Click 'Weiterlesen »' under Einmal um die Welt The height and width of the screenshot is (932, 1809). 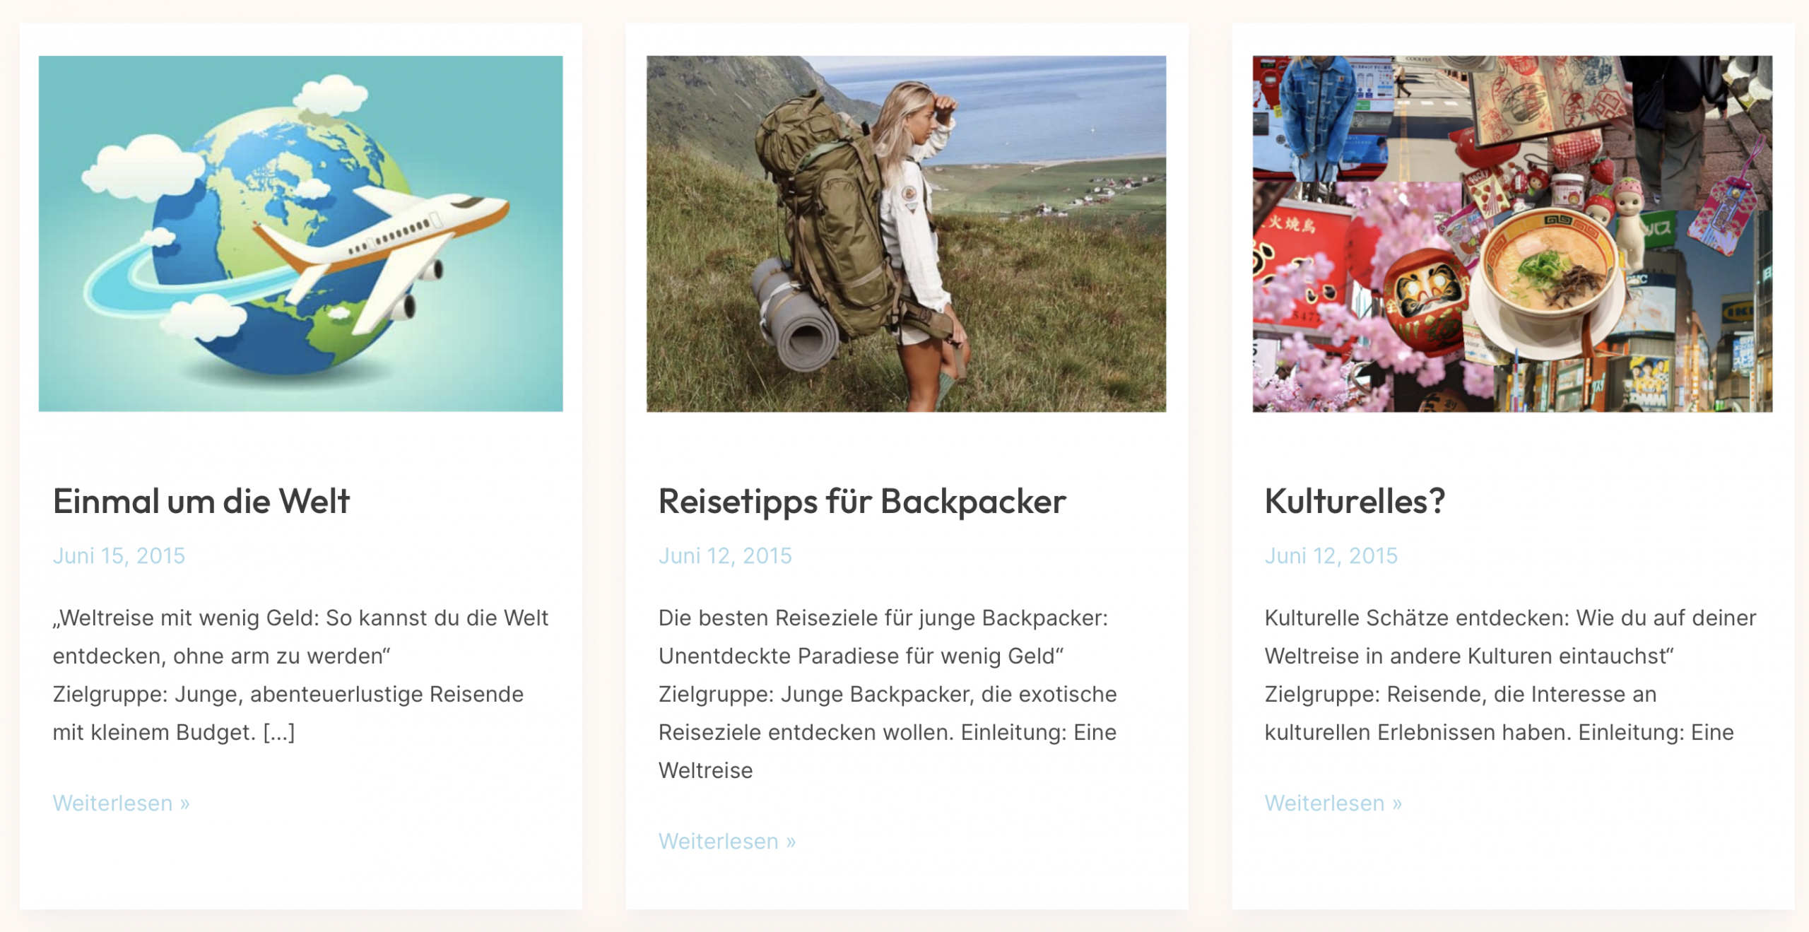click(x=122, y=803)
